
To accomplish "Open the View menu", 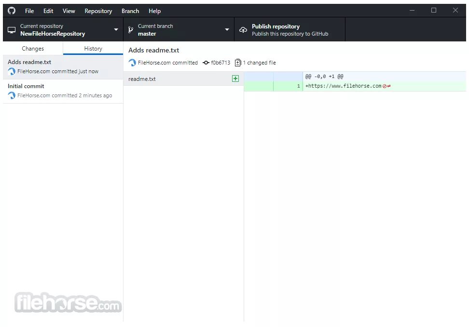I will (69, 11).
